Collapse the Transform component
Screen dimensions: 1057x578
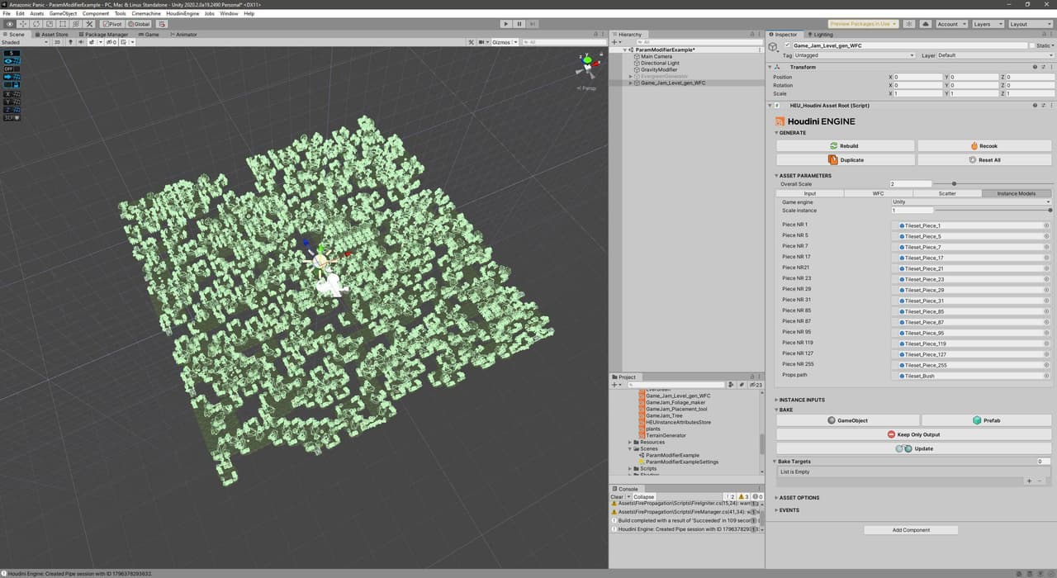point(770,67)
